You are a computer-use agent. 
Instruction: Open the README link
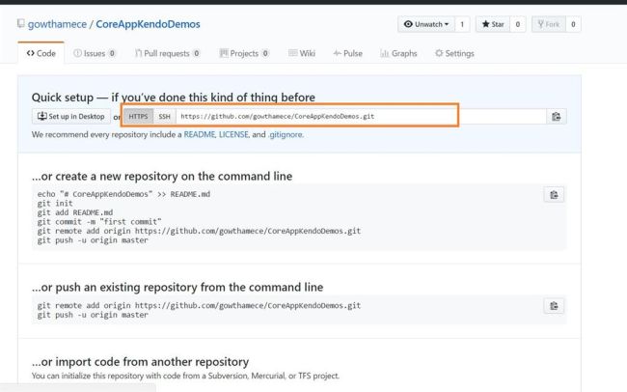(x=204, y=134)
